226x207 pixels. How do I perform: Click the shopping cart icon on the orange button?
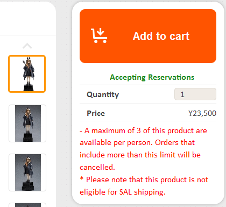(99, 36)
